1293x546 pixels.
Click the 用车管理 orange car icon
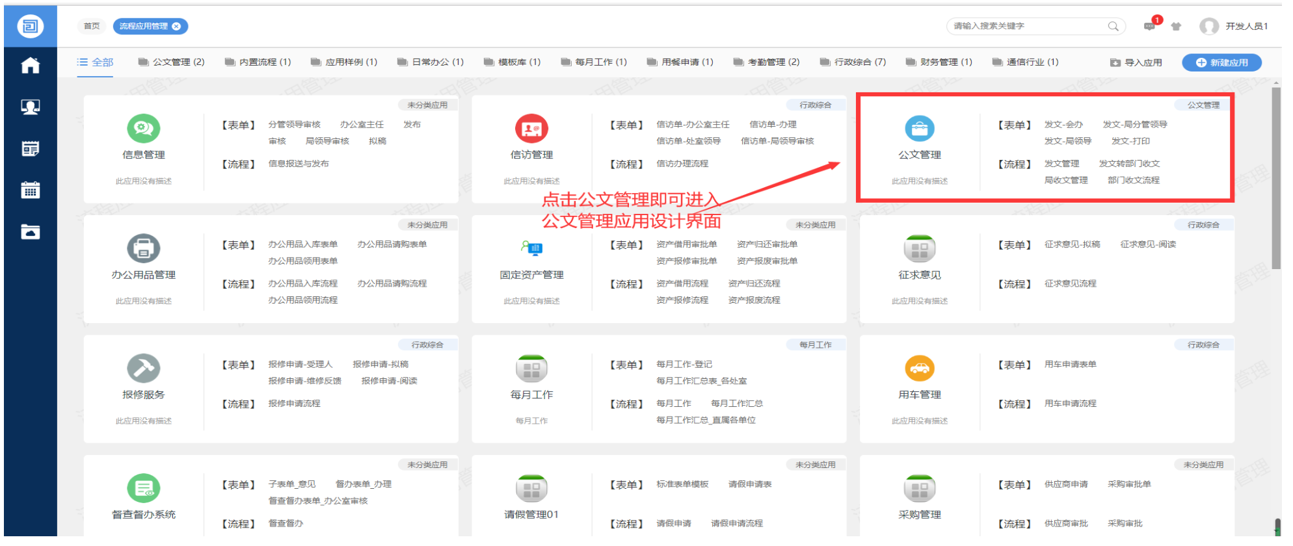(x=919, y=369)
